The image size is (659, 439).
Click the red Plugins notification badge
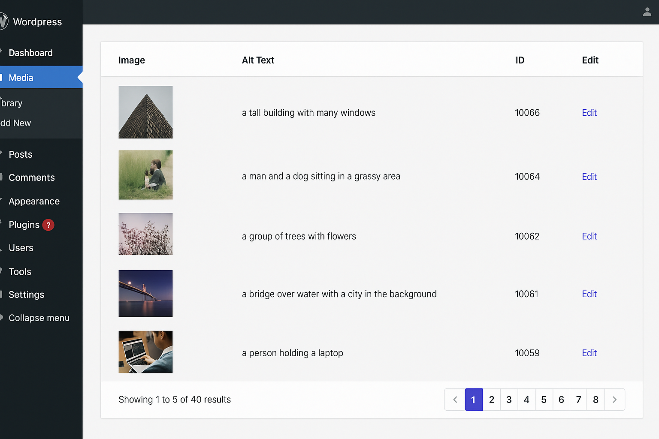(x=48, y=225)
